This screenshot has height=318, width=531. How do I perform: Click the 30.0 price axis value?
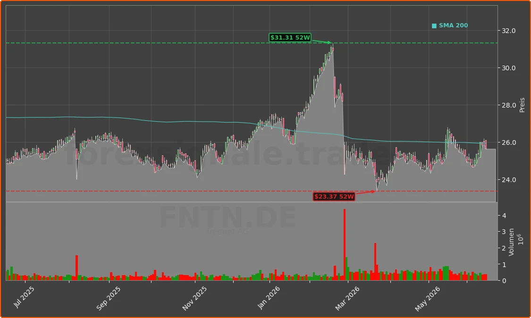(508, 68)
